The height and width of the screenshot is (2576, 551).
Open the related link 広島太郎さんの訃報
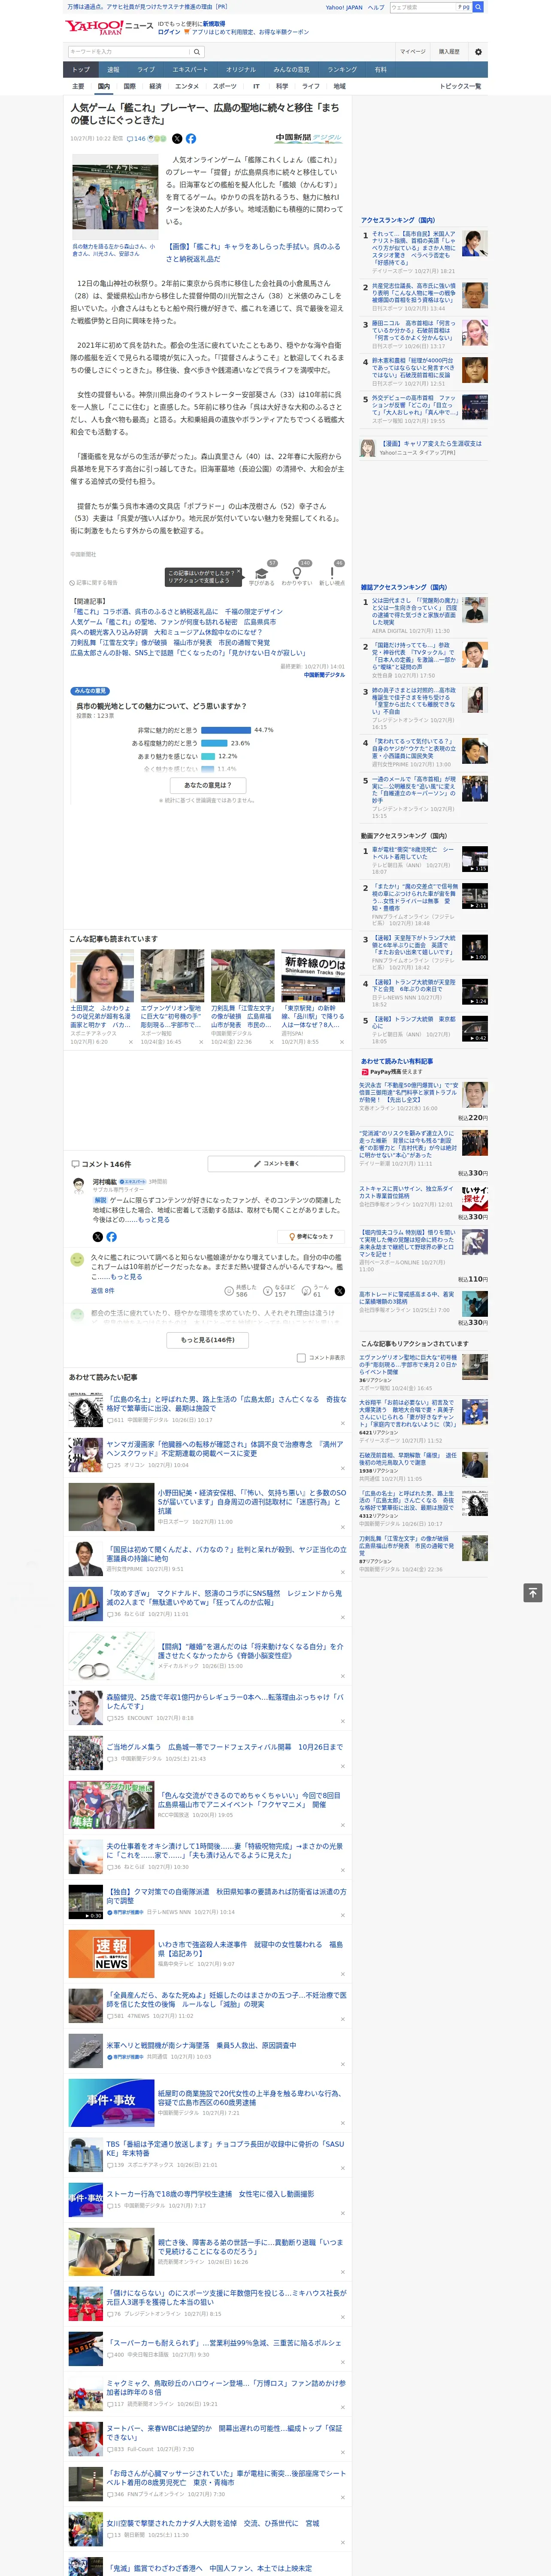pyautogui.click(x=188, y=653)
